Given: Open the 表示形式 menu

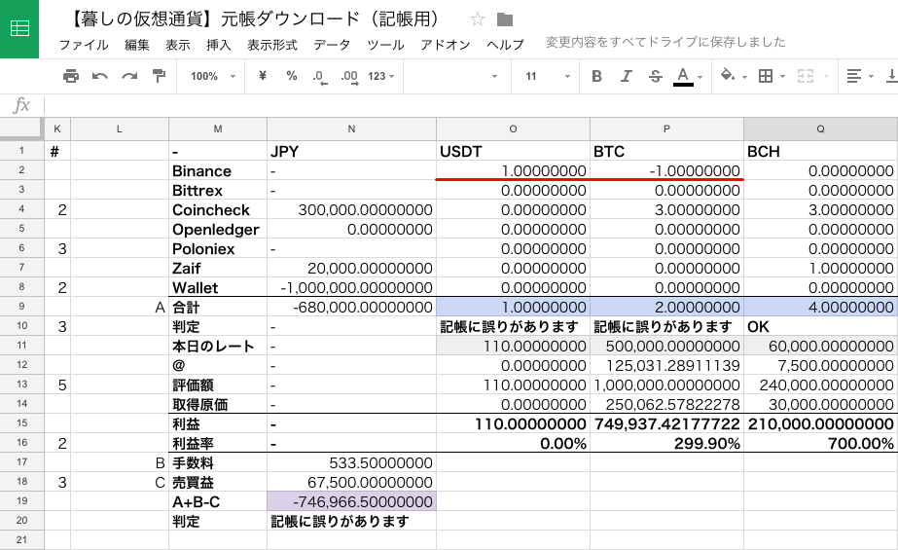Looking at the screenshot, I should (x=272, y=45).
